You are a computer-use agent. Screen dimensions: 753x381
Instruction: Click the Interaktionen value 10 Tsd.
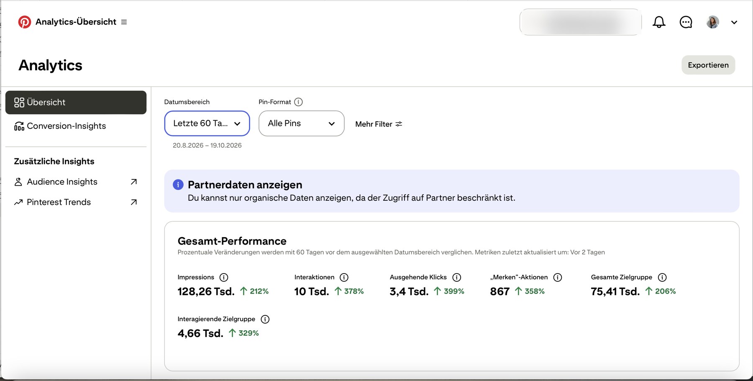[312, 292]
